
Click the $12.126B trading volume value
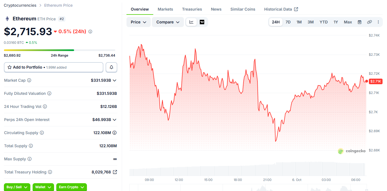109,107
